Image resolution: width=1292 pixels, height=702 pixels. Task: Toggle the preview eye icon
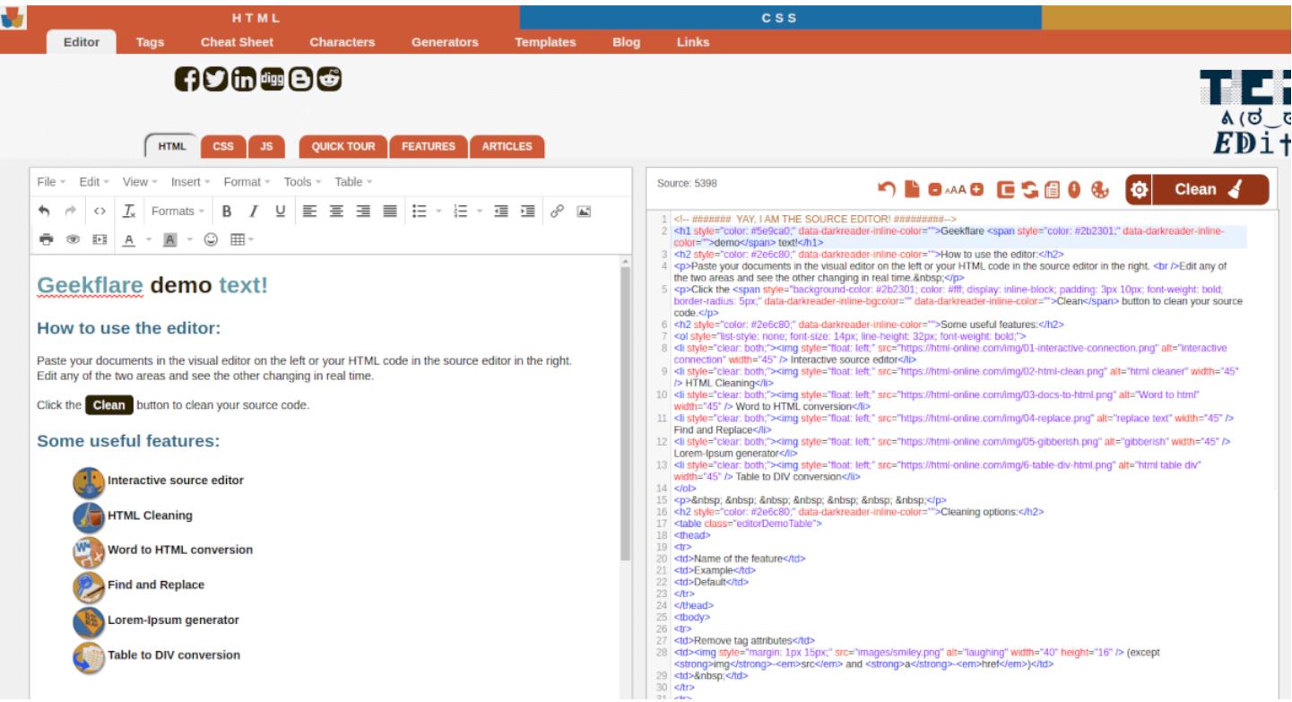tap(73, 239)
